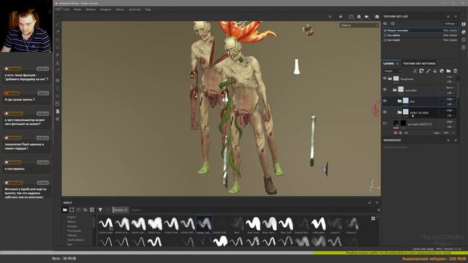This screenshot has height=263, width=468.
Task: Close the shelf search with X icon
Action: (x=378, y=210)
